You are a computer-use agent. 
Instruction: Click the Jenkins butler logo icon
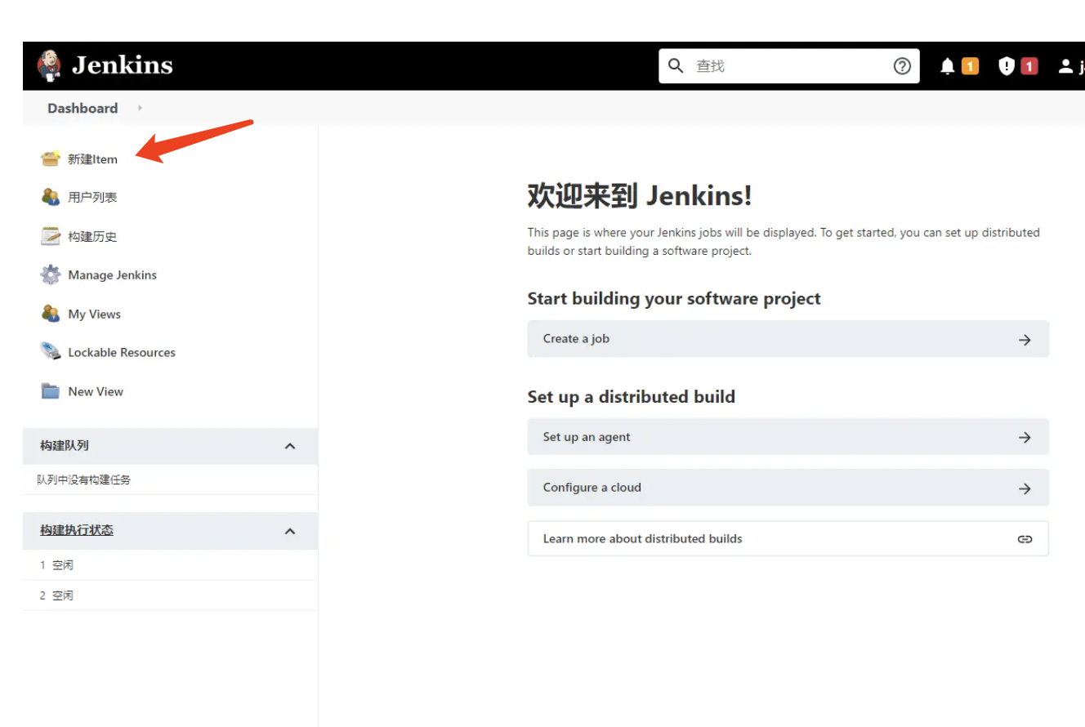tap(50, 65)
